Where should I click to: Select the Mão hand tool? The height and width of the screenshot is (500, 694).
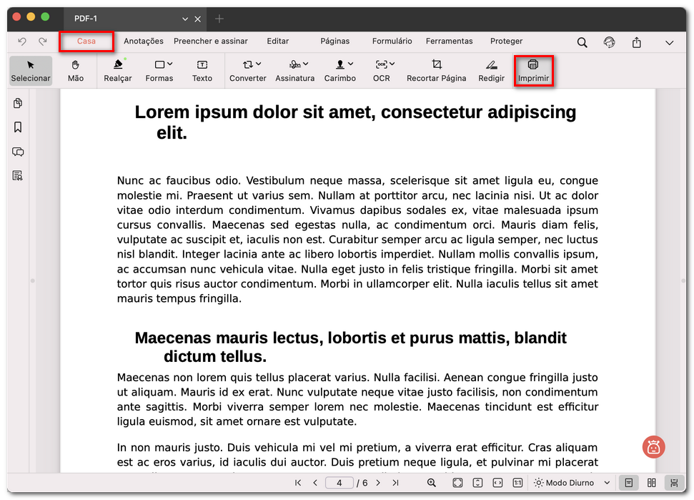click(75, 70)
